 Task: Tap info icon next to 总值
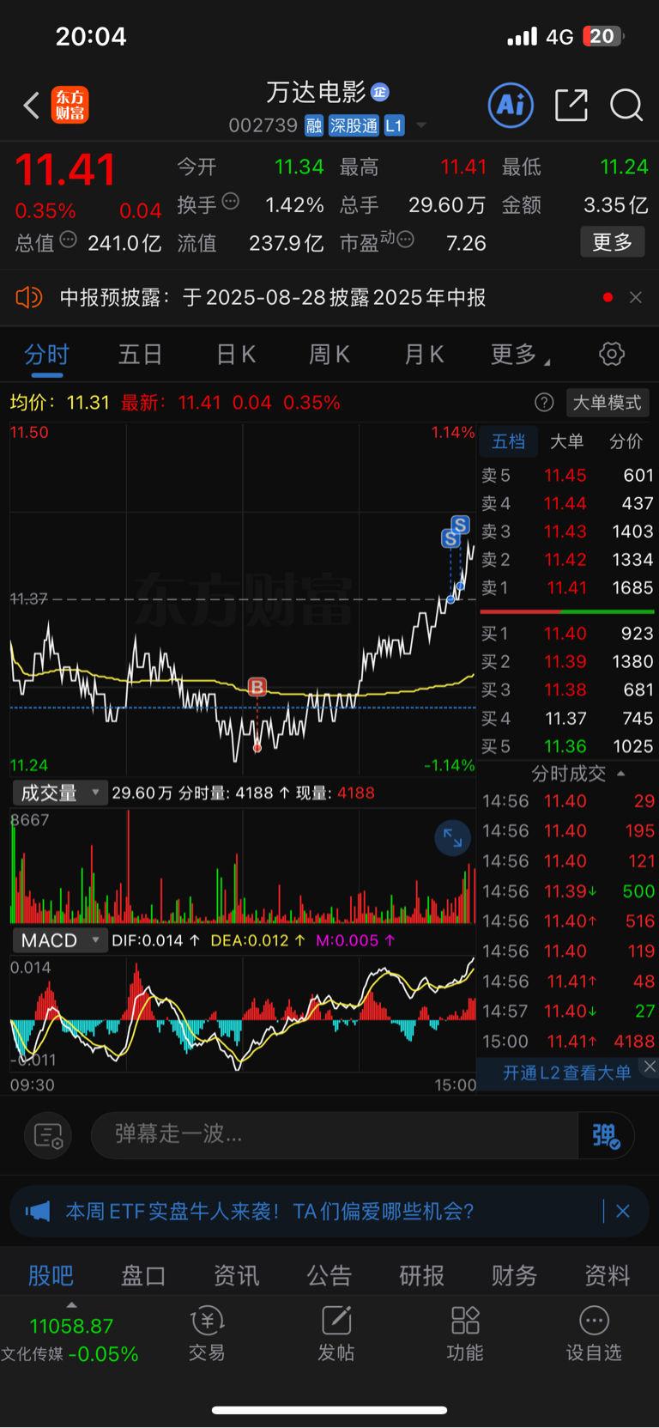(x=68, y=240)
